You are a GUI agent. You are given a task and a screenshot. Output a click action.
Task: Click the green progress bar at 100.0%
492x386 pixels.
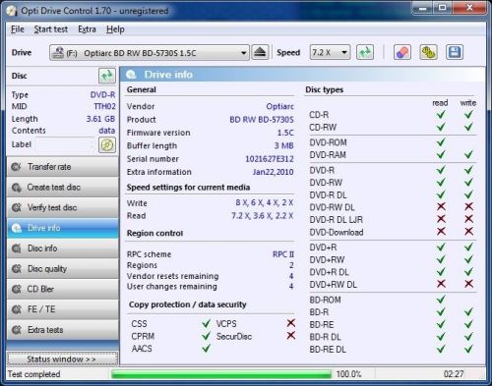[221, 374]
